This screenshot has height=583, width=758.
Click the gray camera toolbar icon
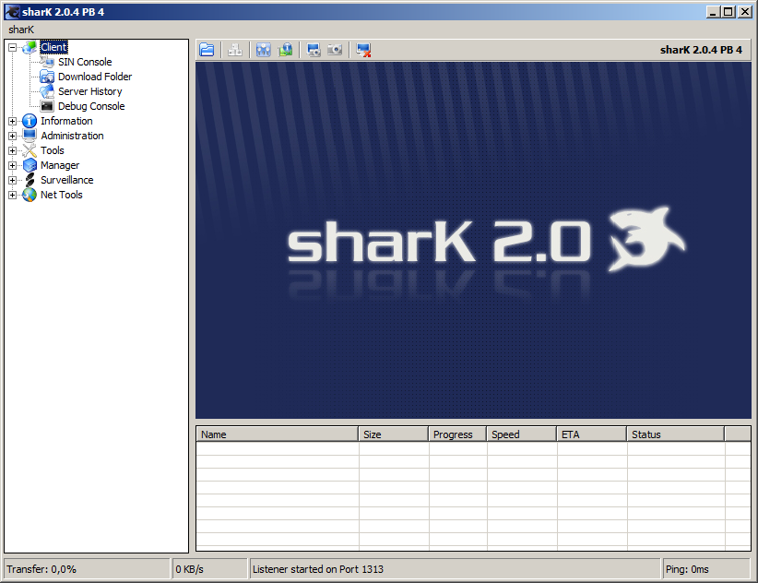click(x=335, y=50)
